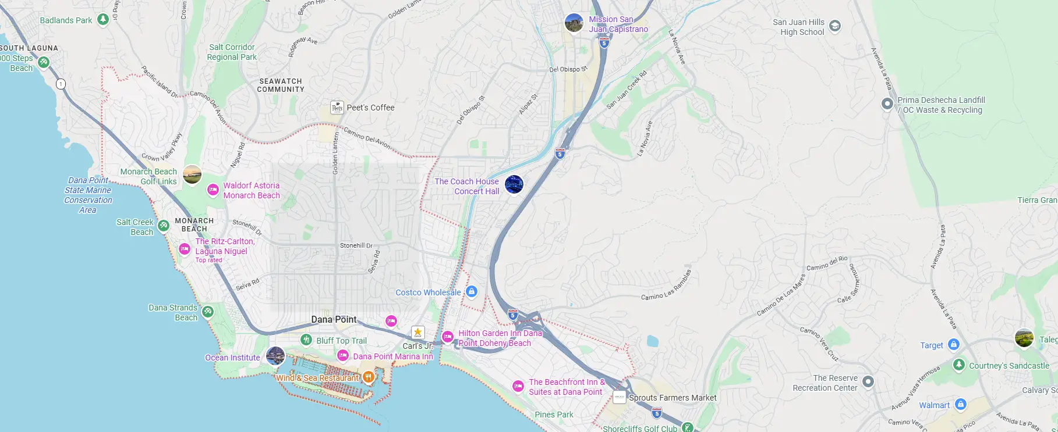Open the Hilton Garden Inn Dana Point label
Image resolution: width=1058 pixels, height=432 pixels.
coord(500,338)
